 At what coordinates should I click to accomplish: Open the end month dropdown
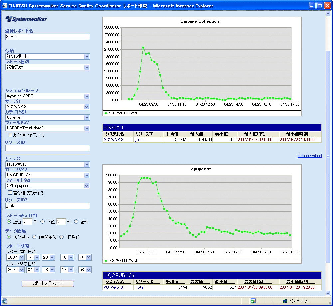(x=33, y=270)
